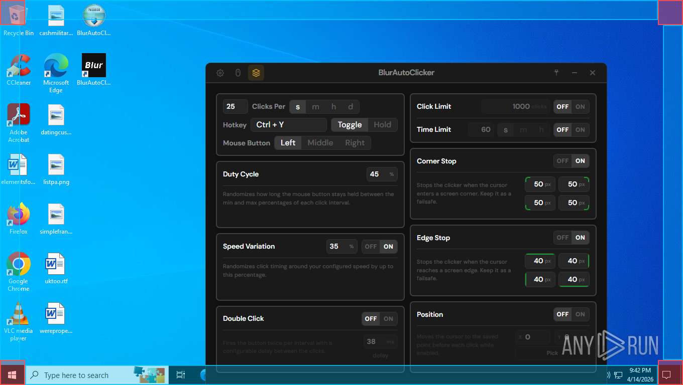Edit the Time Limit 60 value field
This screenshot has height=385, width=683.
point(481,130)
